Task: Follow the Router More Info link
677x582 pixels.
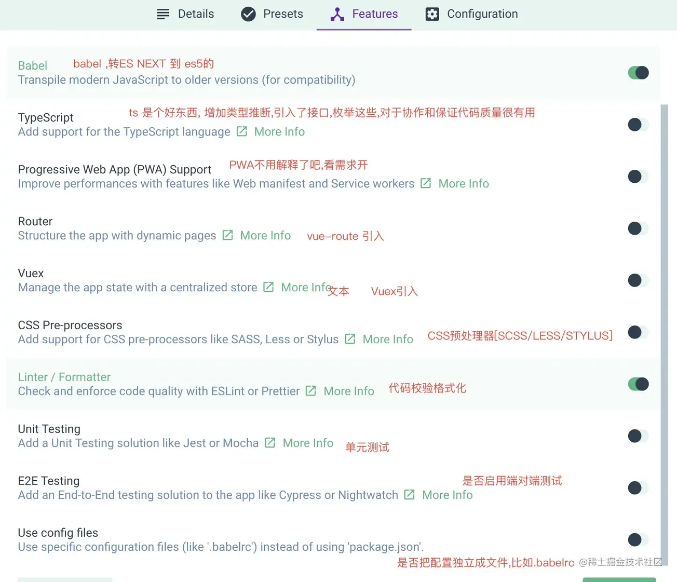Action: coord(257,236)
